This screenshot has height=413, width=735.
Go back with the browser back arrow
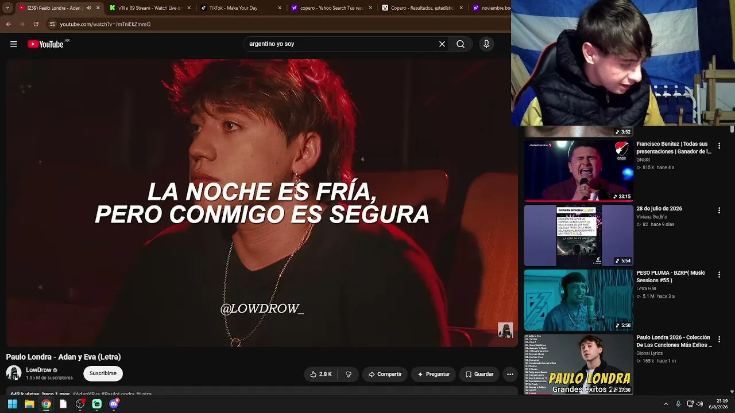9,24
